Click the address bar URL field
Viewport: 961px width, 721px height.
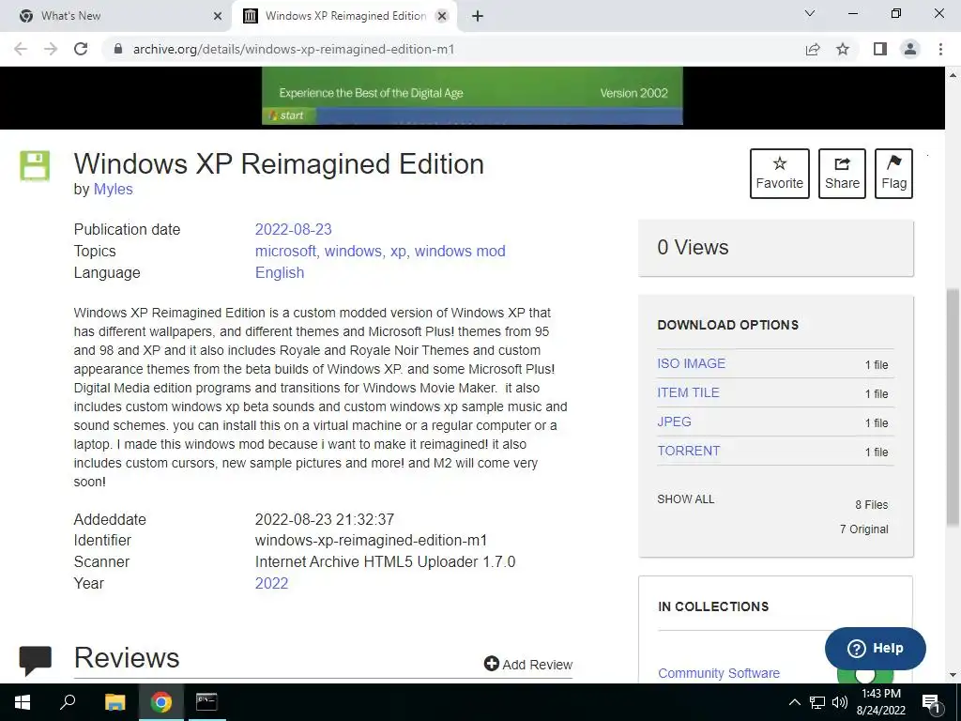pos(453,49)
